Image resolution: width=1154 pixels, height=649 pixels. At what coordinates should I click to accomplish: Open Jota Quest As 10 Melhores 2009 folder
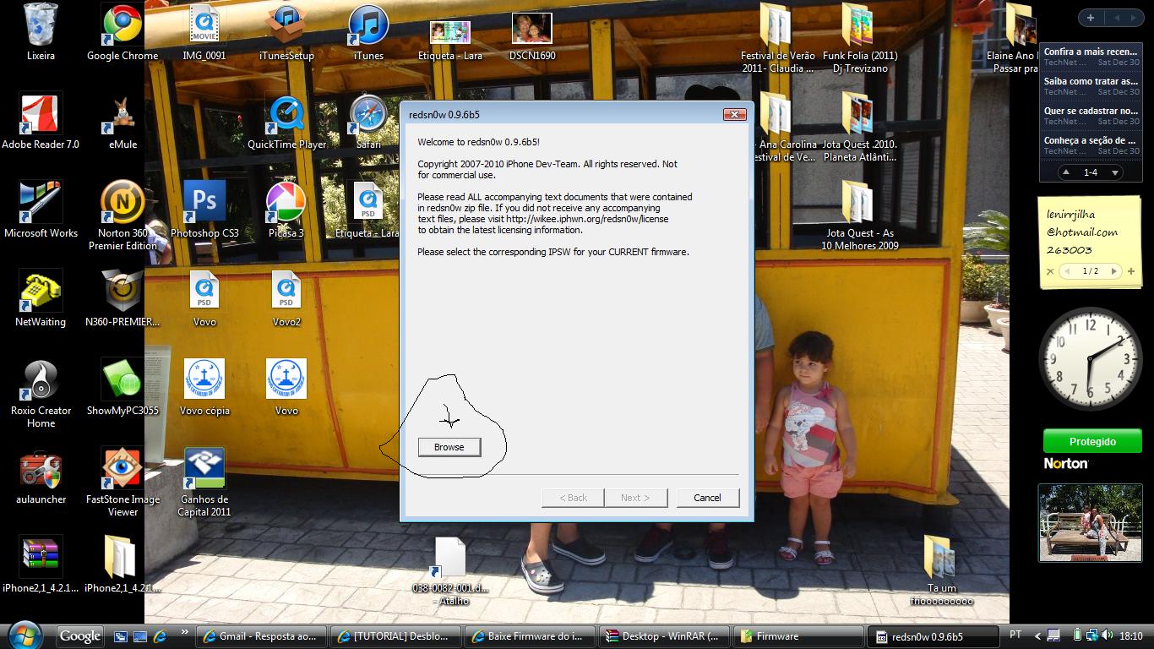point(860,215)
